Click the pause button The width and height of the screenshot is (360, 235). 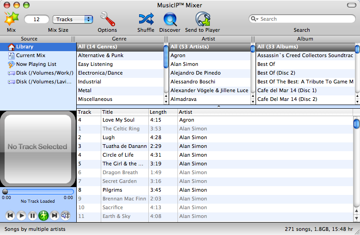32,216
